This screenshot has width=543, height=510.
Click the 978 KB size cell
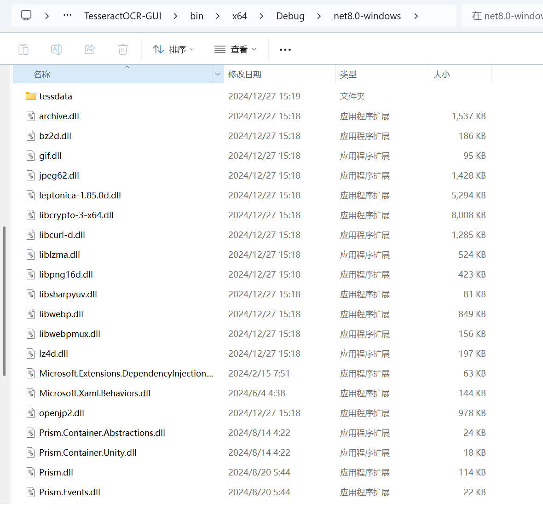tap(472, 413)
